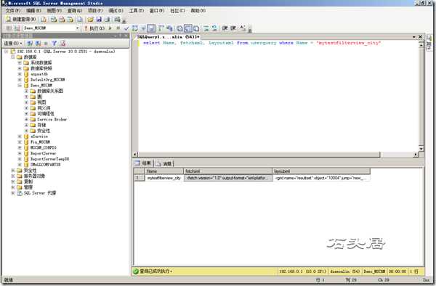
Task: Click the Cancel Executing Query stop icon
Action: (x=118, y=28)
